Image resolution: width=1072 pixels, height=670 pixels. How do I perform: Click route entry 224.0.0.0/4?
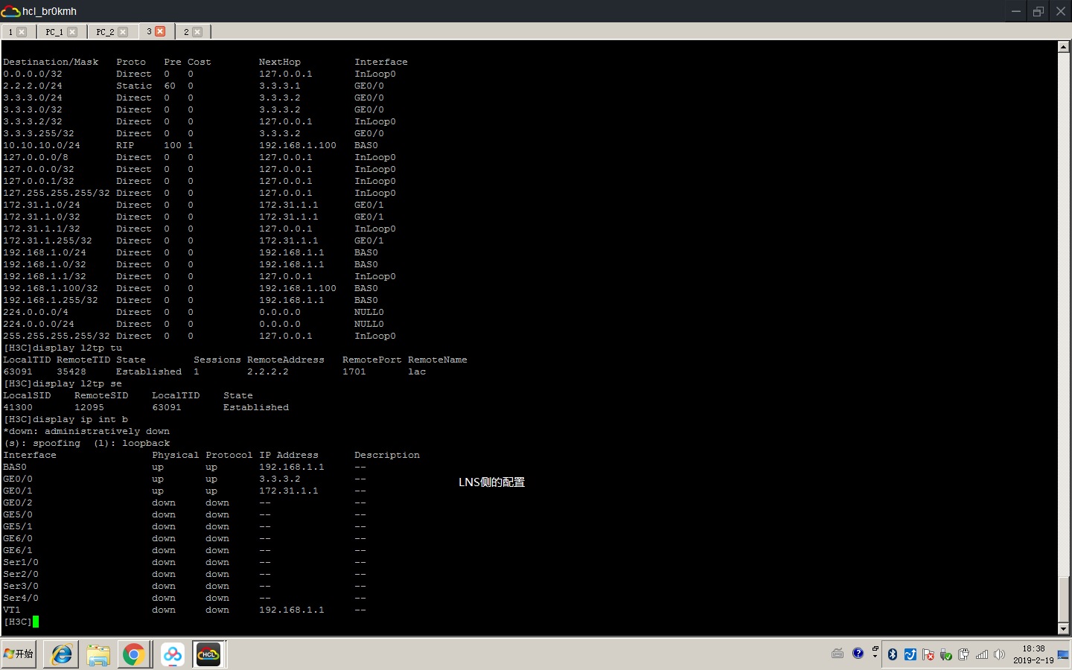pos(36,312)
